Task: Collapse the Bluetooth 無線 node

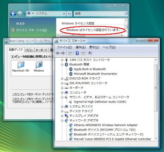Action: (62, 65)
